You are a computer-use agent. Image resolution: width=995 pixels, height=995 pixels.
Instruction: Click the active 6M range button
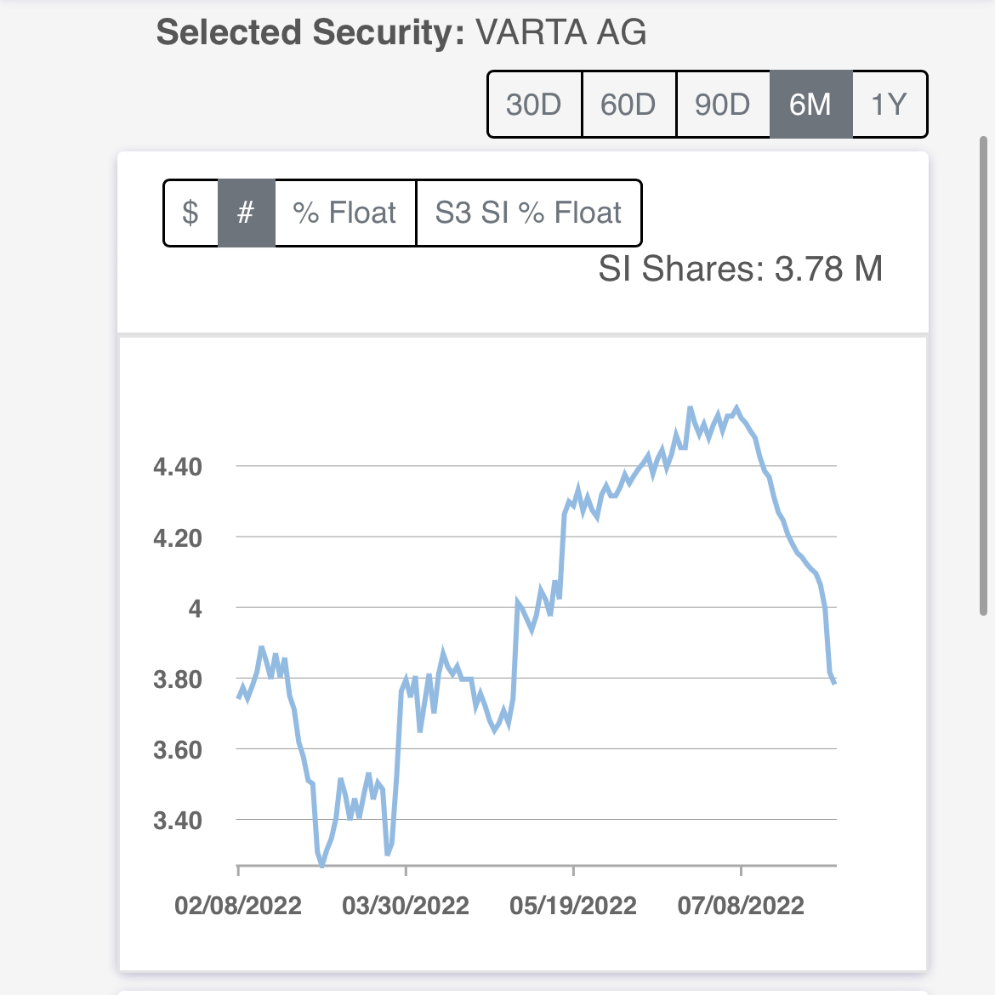[x=810, y=105]
